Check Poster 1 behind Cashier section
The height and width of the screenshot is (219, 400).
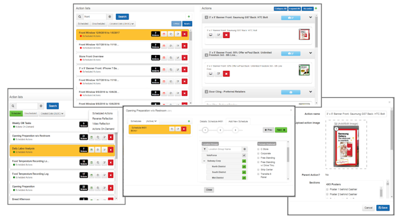(x=327, y=190)
